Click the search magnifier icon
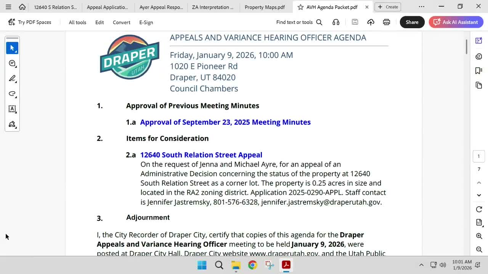Viewport: 488px width, 274px height. coord(319,22)
